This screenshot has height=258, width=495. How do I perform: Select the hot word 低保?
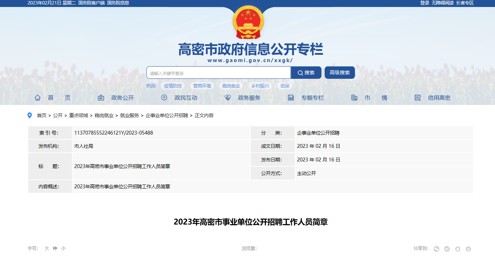click(285, 86)
